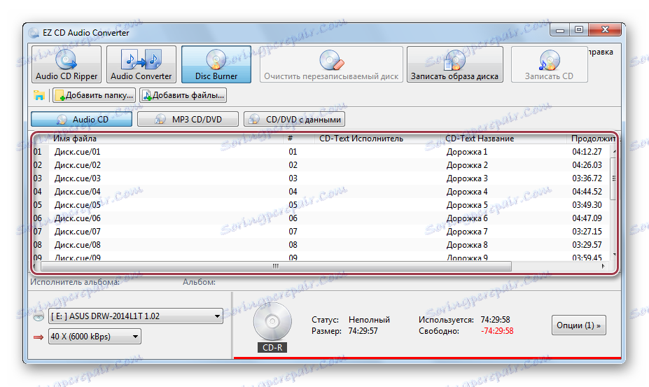Select the Disc Burner module
The image size is (649, 387).
pos(216,64)
